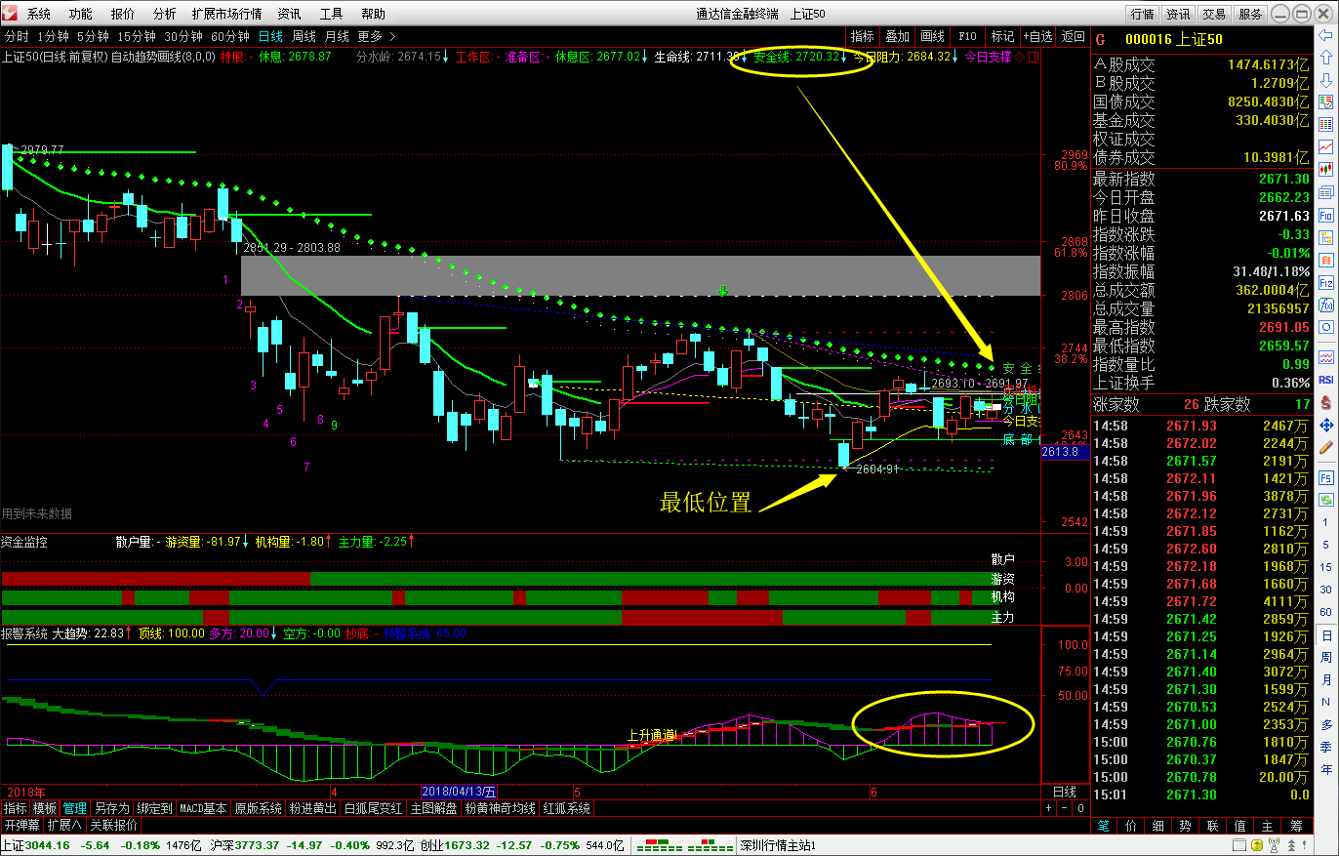1339x856 pixels.
Task: Select the MACD基本 indicator tab
Action: pos(203,808)
